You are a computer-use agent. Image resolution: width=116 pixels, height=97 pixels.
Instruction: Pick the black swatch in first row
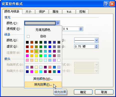click(27, 42)
